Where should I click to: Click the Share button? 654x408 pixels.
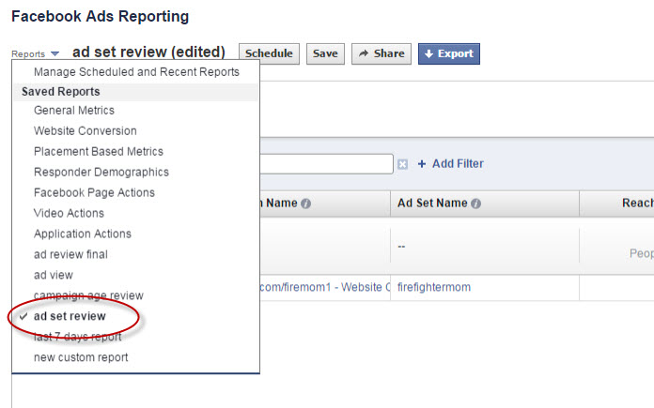381,53
